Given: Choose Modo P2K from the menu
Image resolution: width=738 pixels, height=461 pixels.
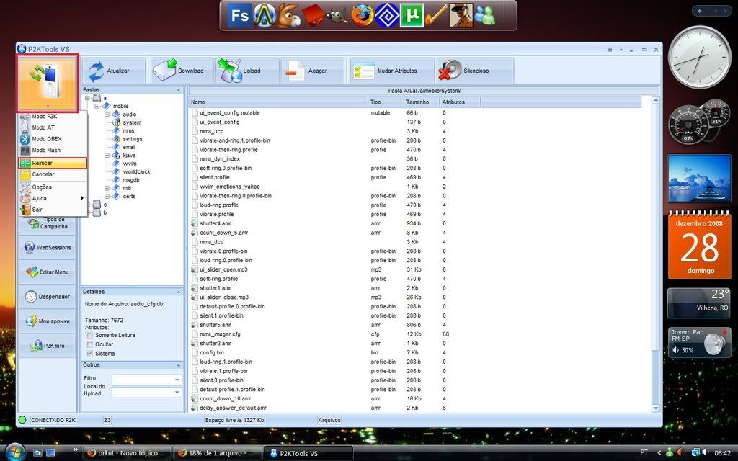Looking at the screenshot, I should point(53,116).
